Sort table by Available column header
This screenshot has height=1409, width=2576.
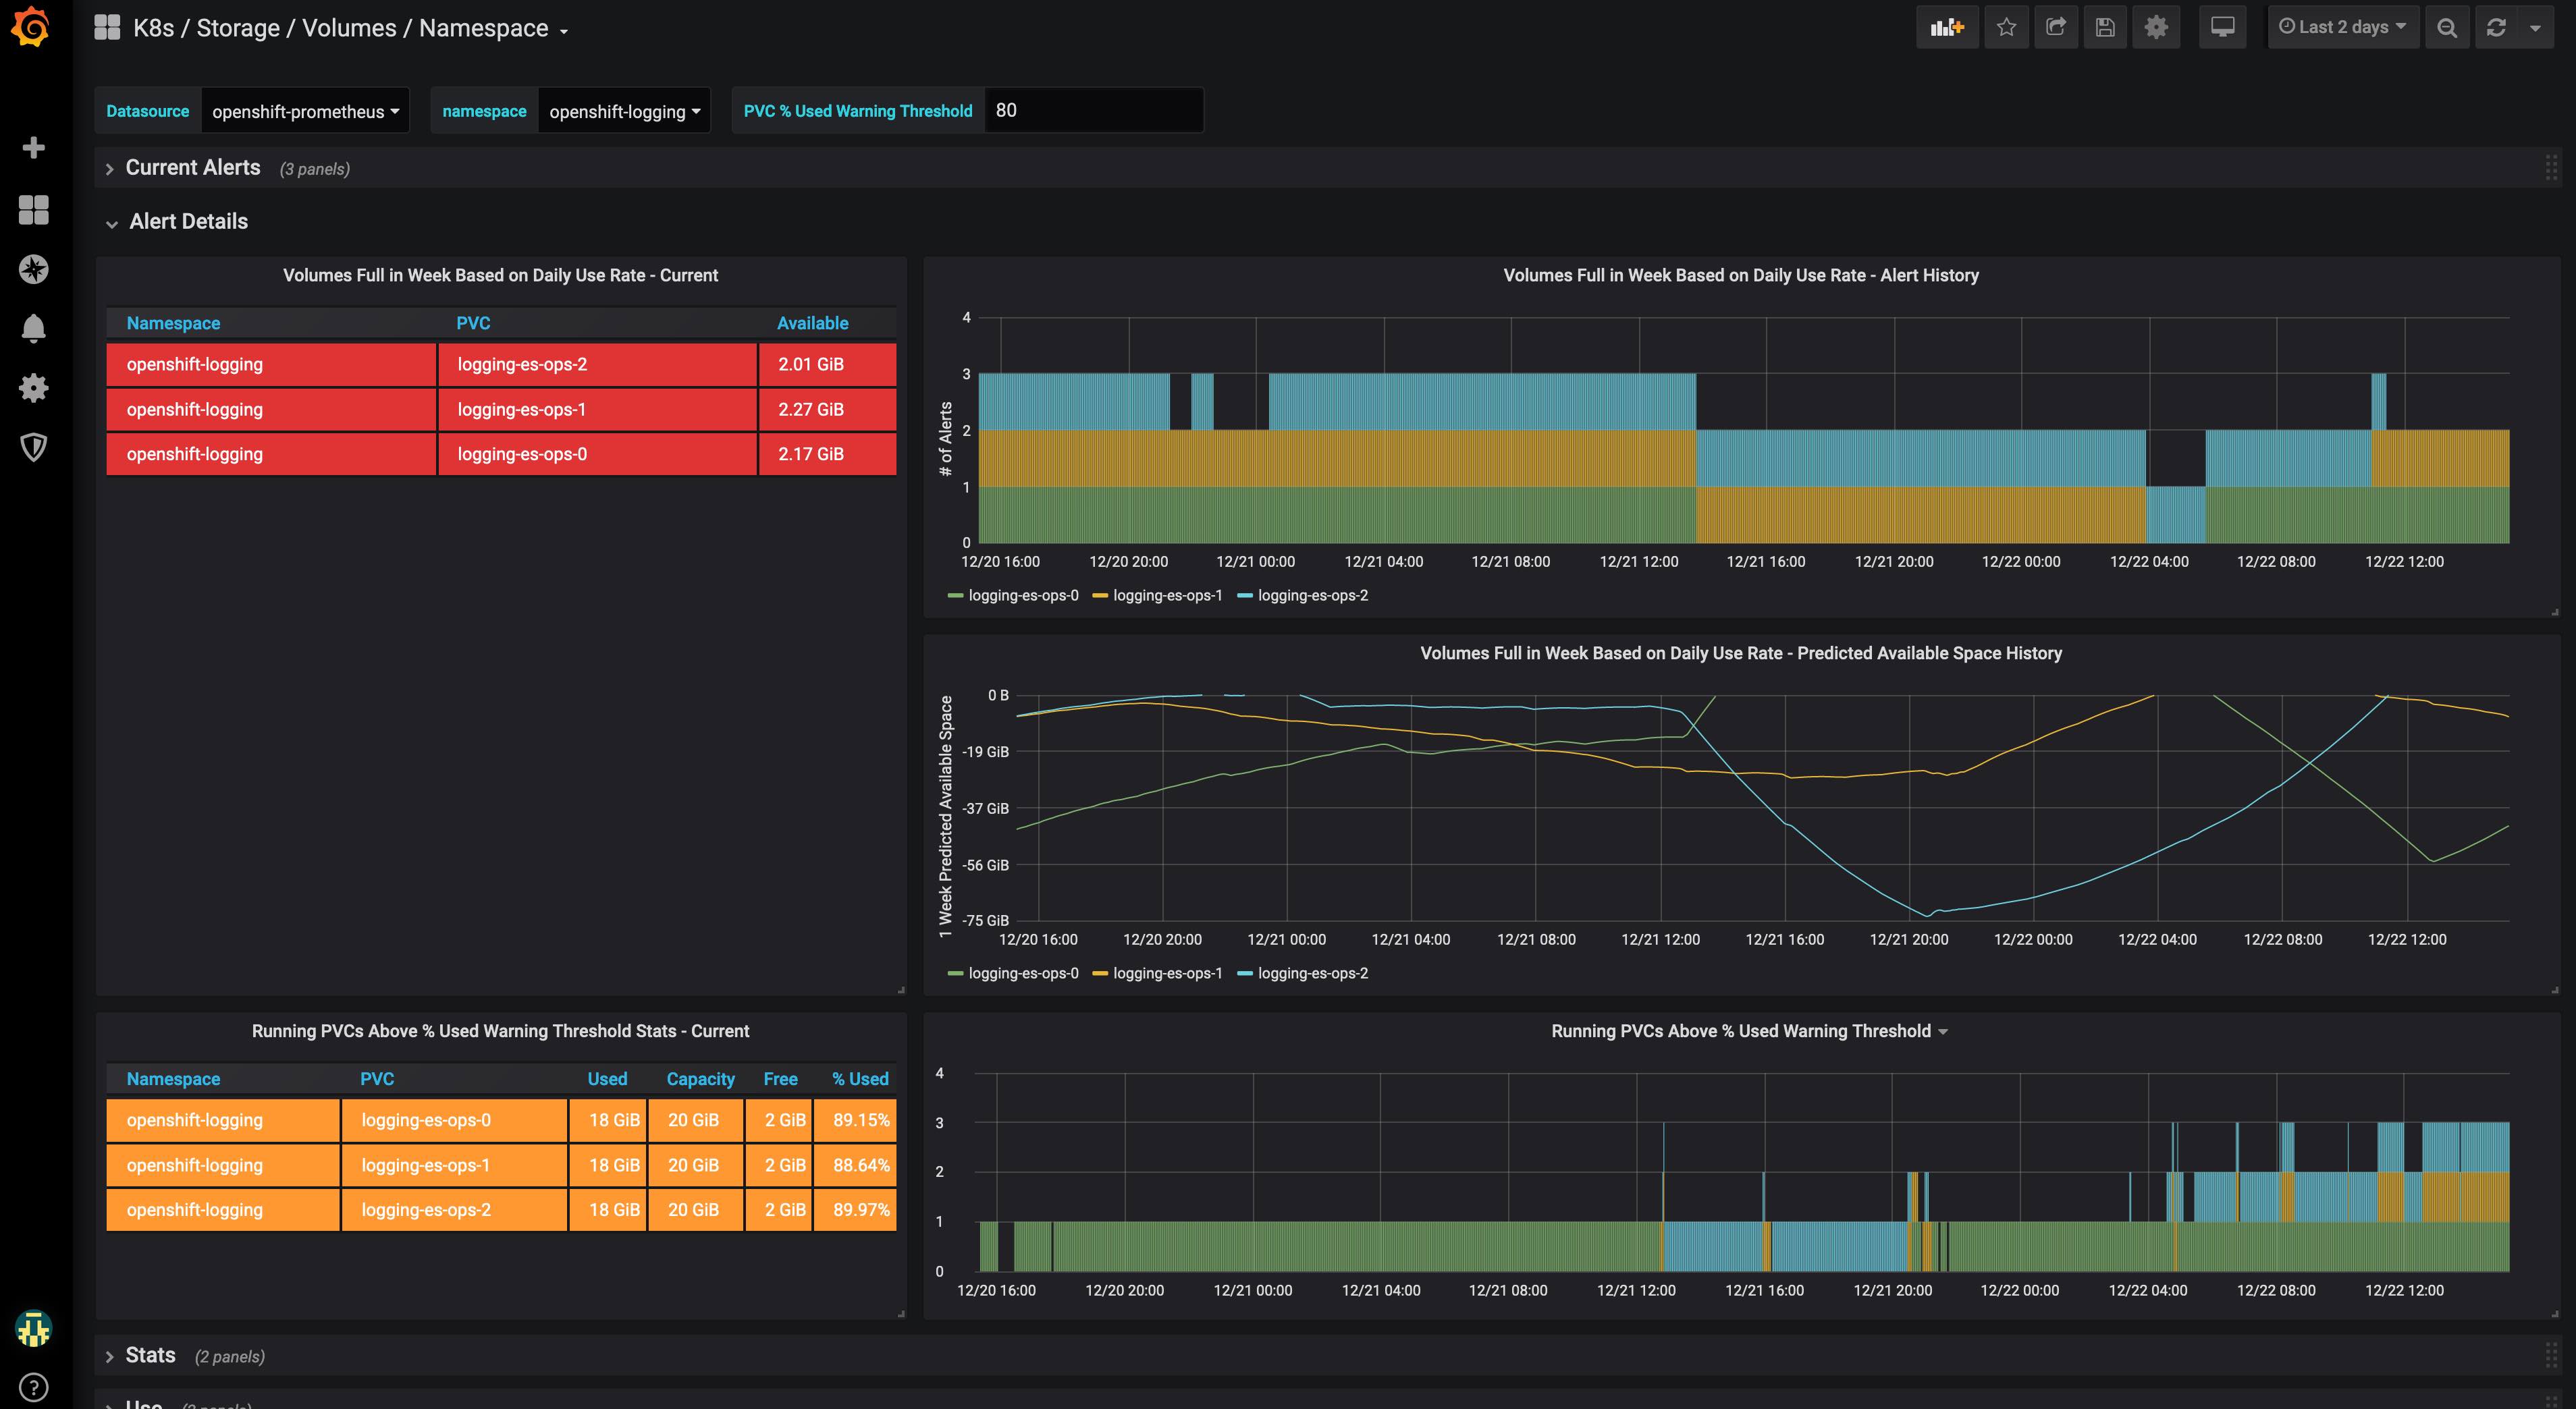[x=812, y=323]
